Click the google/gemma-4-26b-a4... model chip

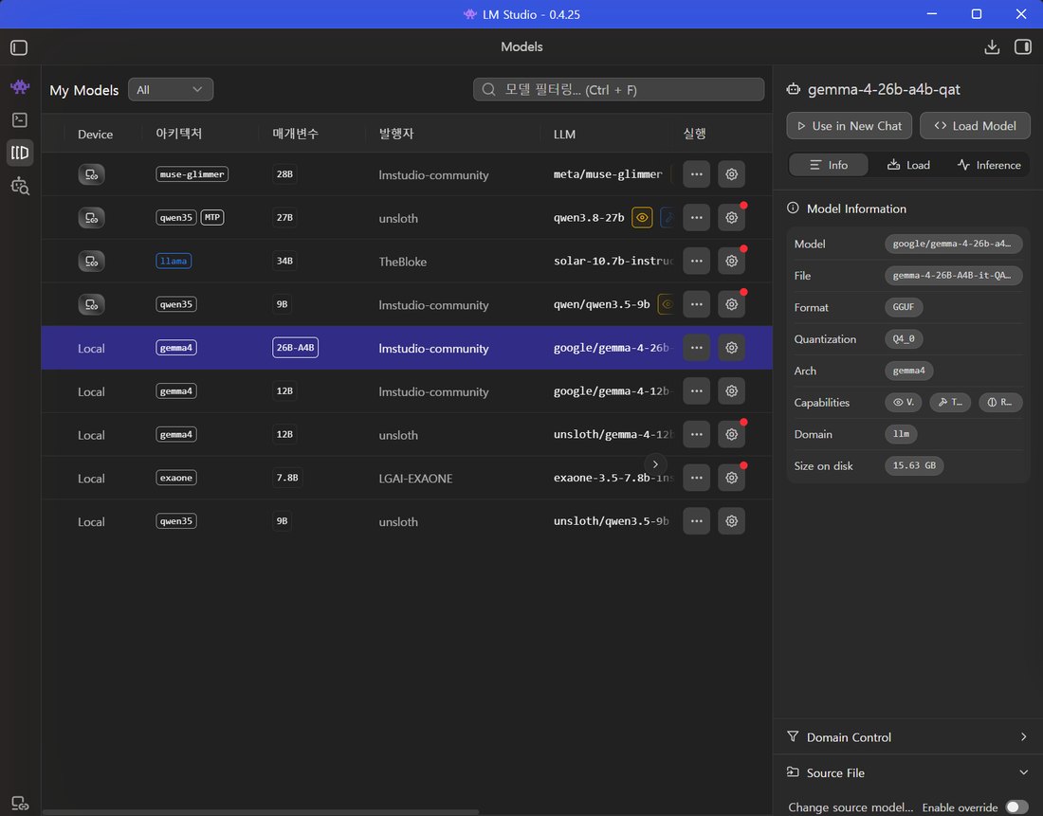(x=953, y=244)
